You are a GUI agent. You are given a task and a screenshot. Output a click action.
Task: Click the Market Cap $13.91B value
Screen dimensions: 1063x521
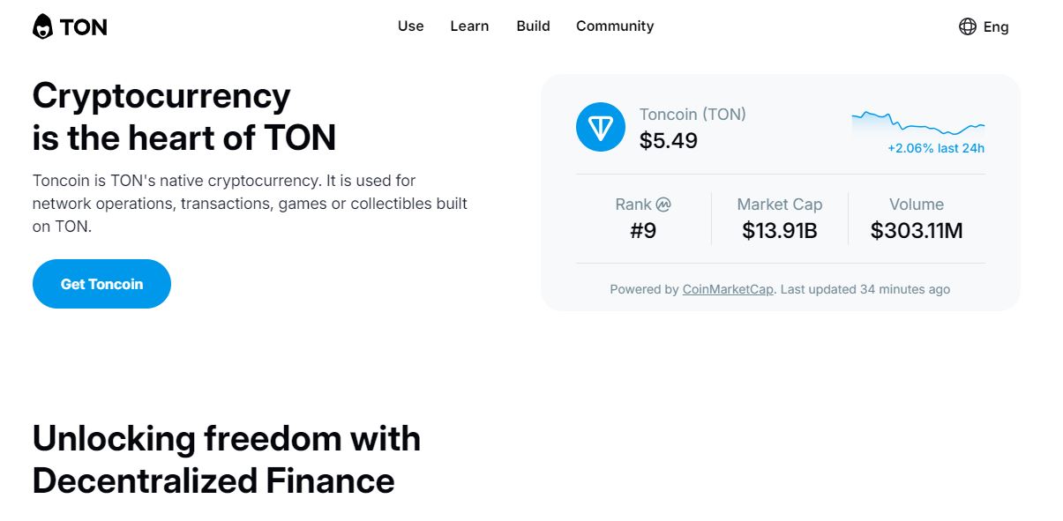tap(780, 231)
